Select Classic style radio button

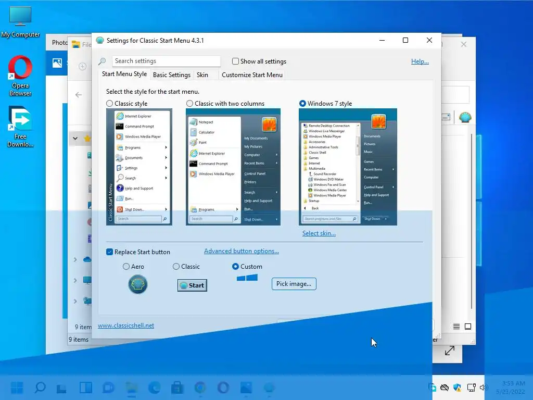click(x=109, y=104)
